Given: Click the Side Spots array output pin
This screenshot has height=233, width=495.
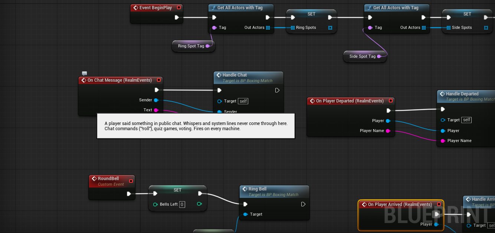Looking at the screenshot, I should coord(486,28).
